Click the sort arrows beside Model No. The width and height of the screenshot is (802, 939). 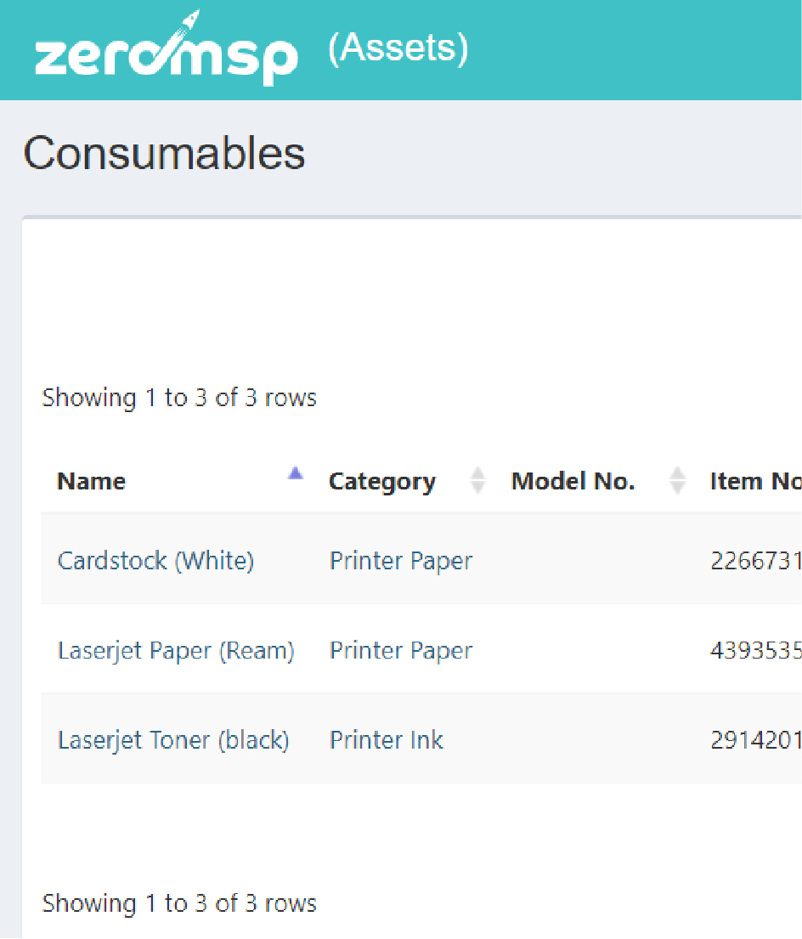[x=677, y=480]
